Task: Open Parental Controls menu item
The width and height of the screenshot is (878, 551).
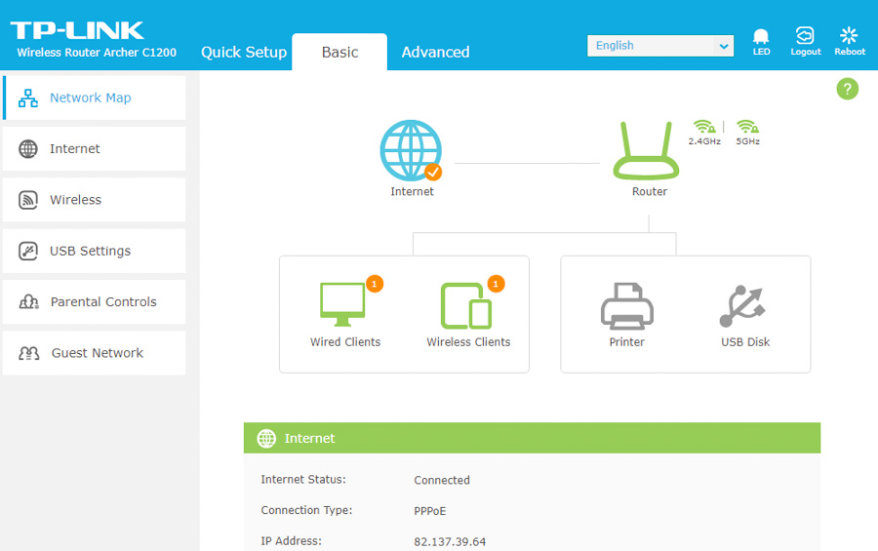Action: click(94, 301)
